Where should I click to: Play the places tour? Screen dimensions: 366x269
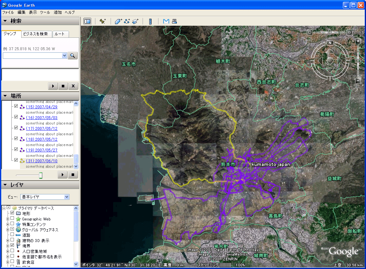[62, 175]
